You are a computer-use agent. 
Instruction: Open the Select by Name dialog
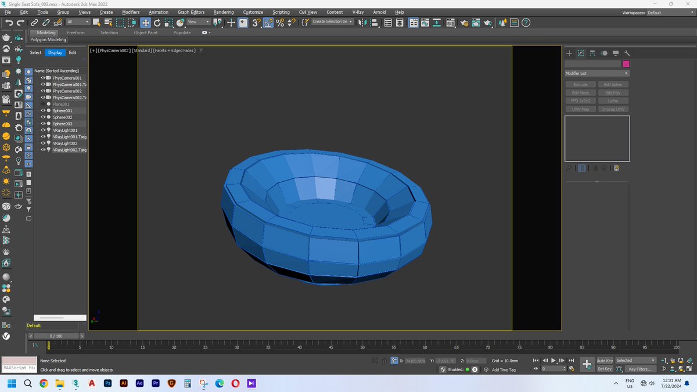click(108, 23)
